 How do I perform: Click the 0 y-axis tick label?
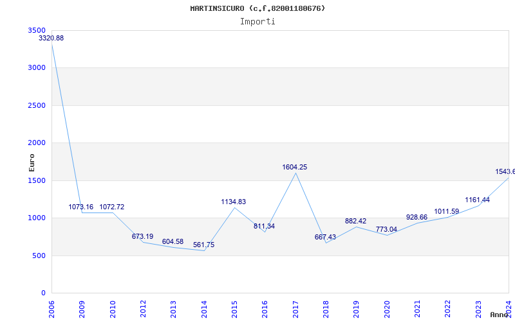[x=43, y=293]
